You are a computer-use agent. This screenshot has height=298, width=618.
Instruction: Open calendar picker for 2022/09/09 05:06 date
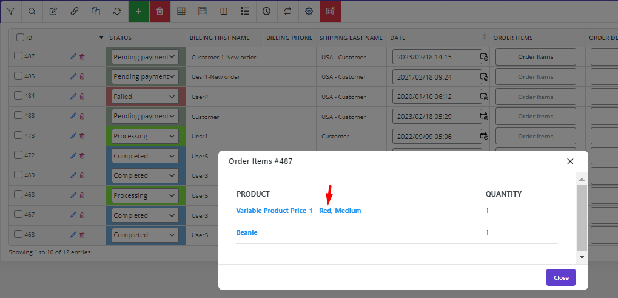pyautogui.click(x=484, y=136)
